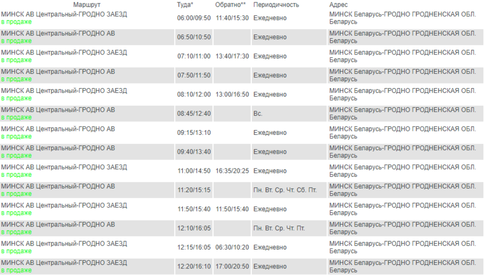Select the return time 13:00/16:50
Screen dimensions: 485x275
(232, 95)
